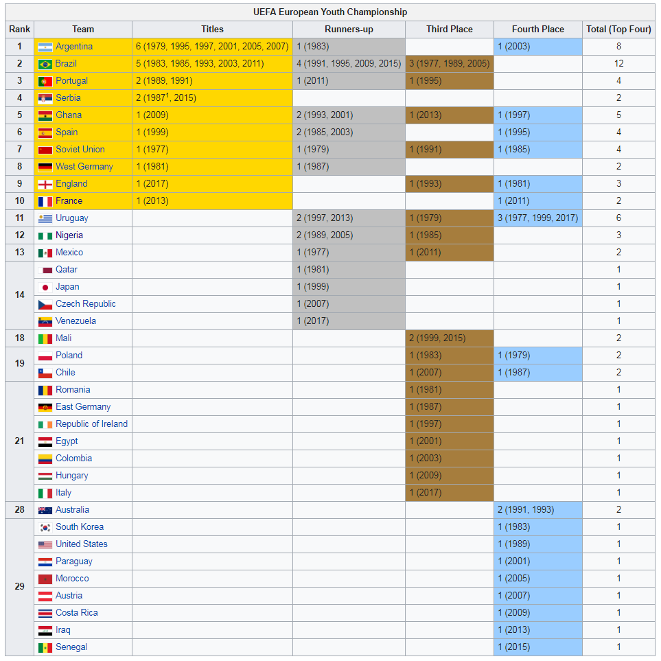Select Brazil's total value 12
661x661 pixels.
pos(618,64)
